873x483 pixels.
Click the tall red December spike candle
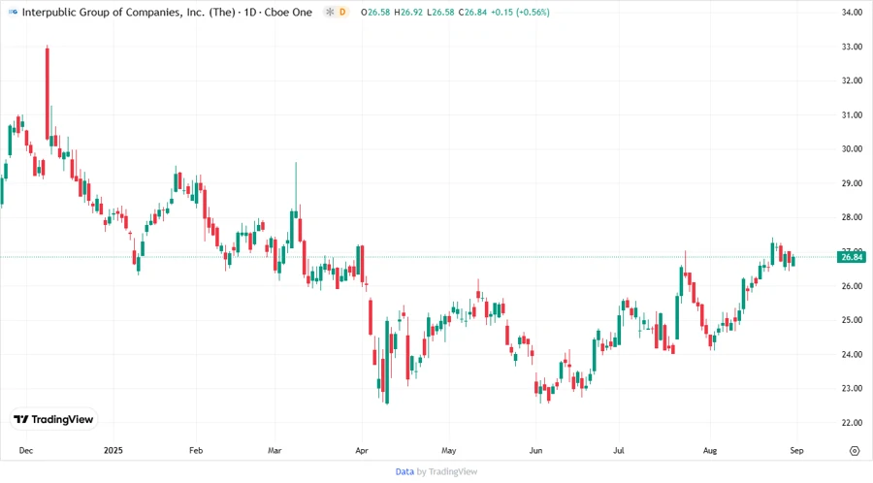coord(48,93)
